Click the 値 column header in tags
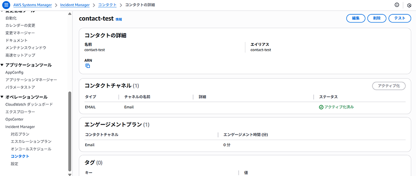Viewport: 416px width, 176px height. point(246,172)
